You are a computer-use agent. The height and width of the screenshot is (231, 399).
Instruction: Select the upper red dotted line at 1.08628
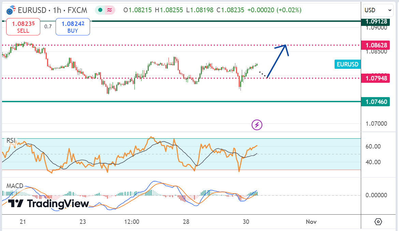171,45
